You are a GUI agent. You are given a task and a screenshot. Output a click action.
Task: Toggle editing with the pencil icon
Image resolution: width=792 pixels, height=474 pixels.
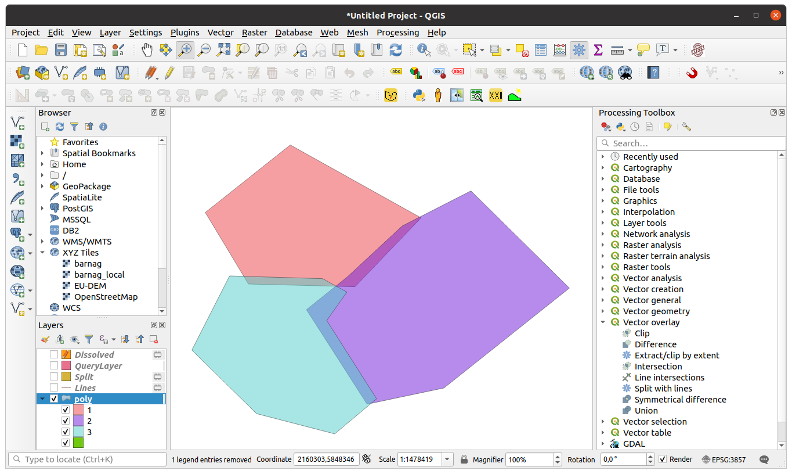(169, 73)
